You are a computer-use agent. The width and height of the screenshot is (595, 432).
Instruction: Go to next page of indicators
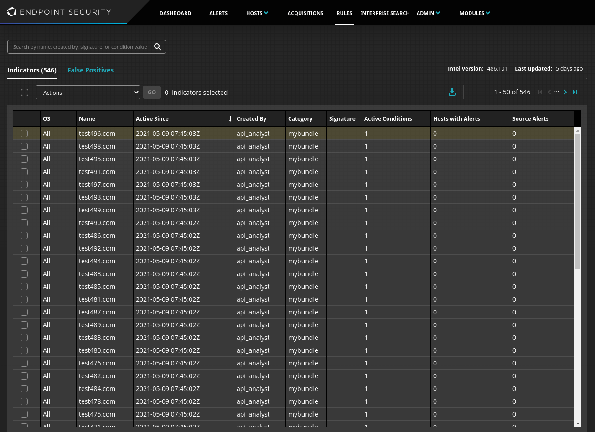565,92
